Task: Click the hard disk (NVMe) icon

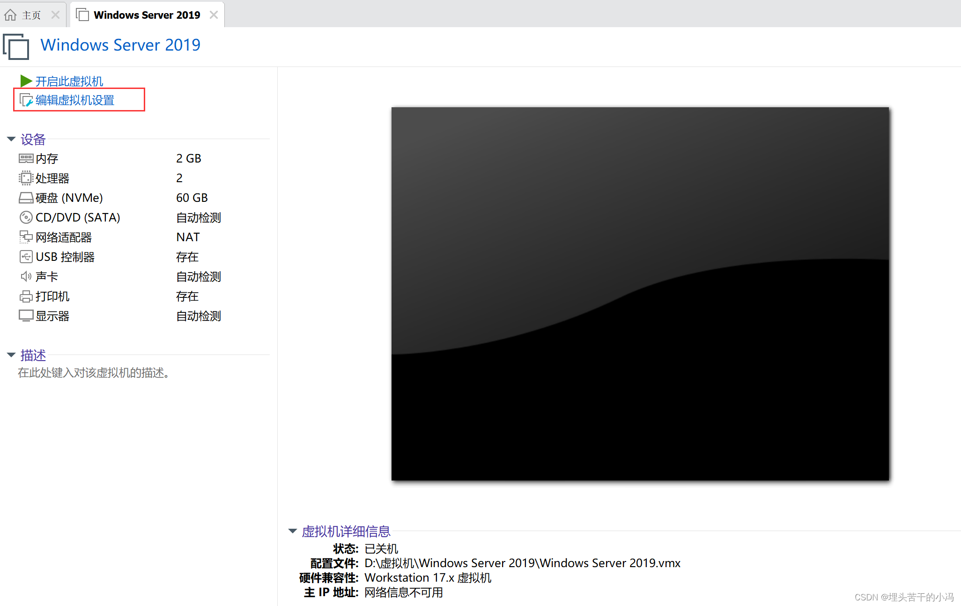Action: (x=26, y=198)
